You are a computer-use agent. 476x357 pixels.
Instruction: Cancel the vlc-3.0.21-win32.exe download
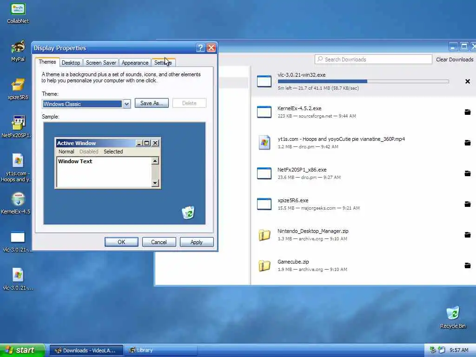tap(468, 81)
